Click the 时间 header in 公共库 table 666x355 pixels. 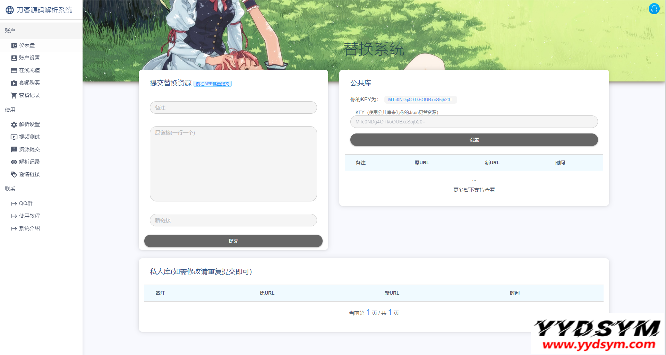click(x=560, y=163)
